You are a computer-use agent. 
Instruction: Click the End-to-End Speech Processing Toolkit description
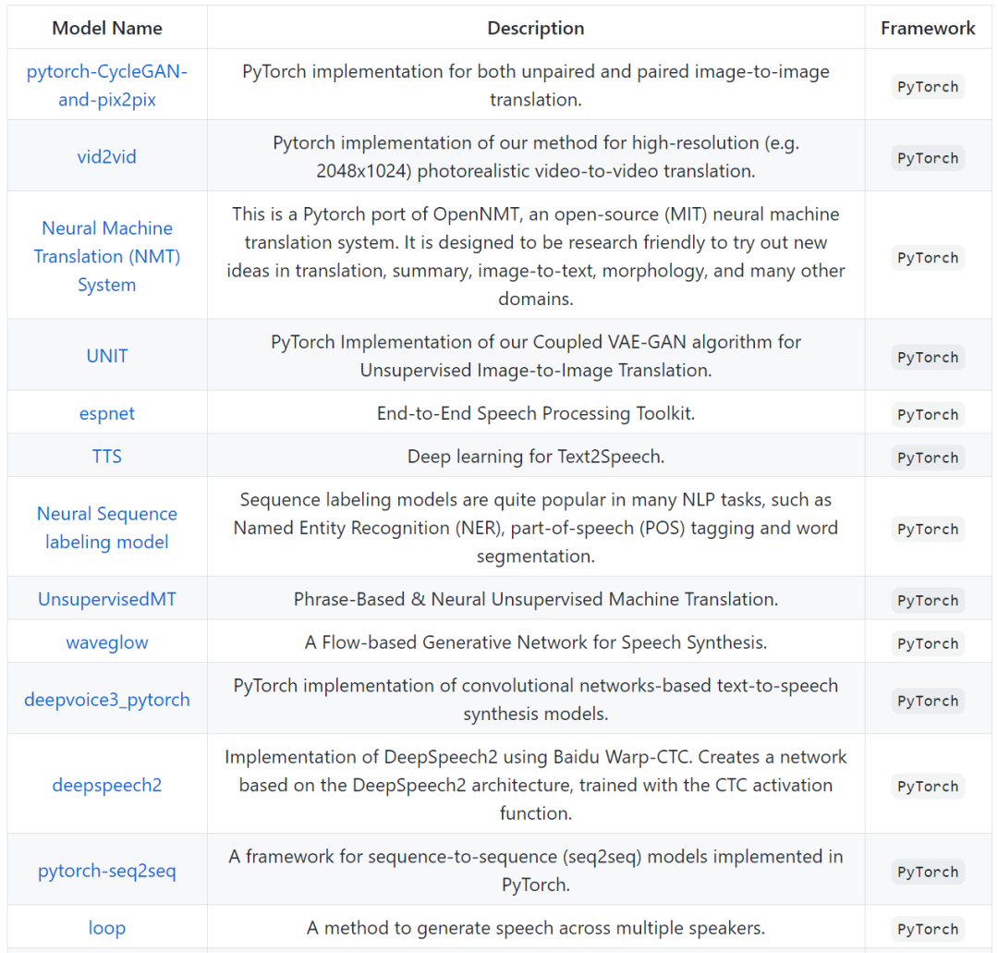[536, 413]
